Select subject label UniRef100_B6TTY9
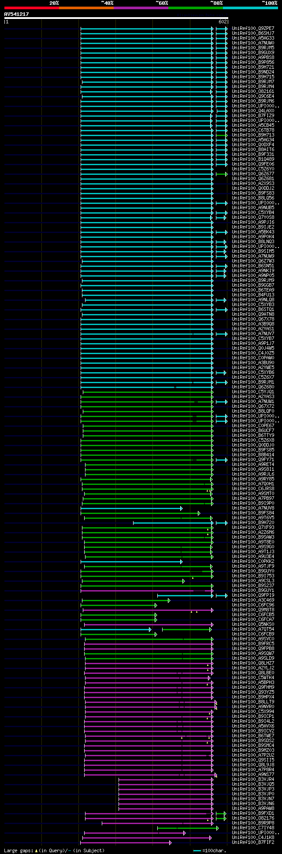The image size is (282, 854). click(253, 435)
